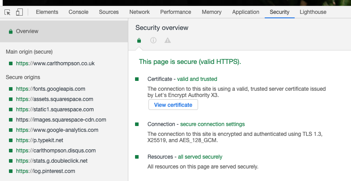Activate the inspect element picker icon

pos(8,12)
